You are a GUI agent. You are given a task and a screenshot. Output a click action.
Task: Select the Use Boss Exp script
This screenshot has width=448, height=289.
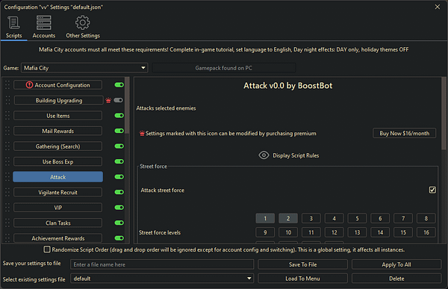58,162
